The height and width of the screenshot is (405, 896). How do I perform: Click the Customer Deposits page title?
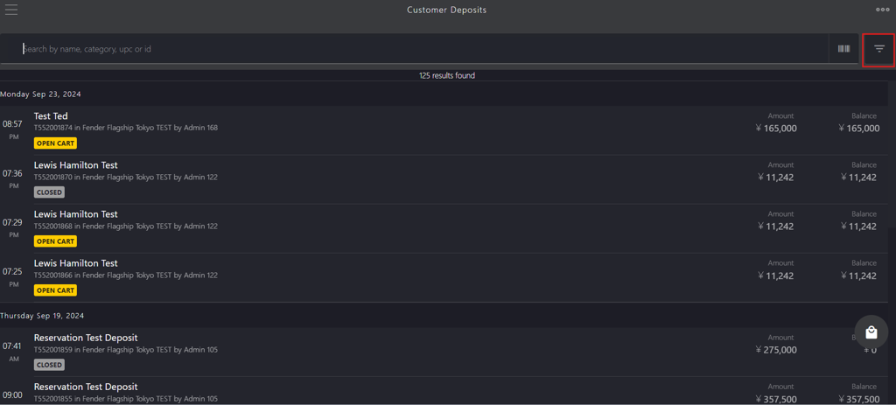click(447, 10)
